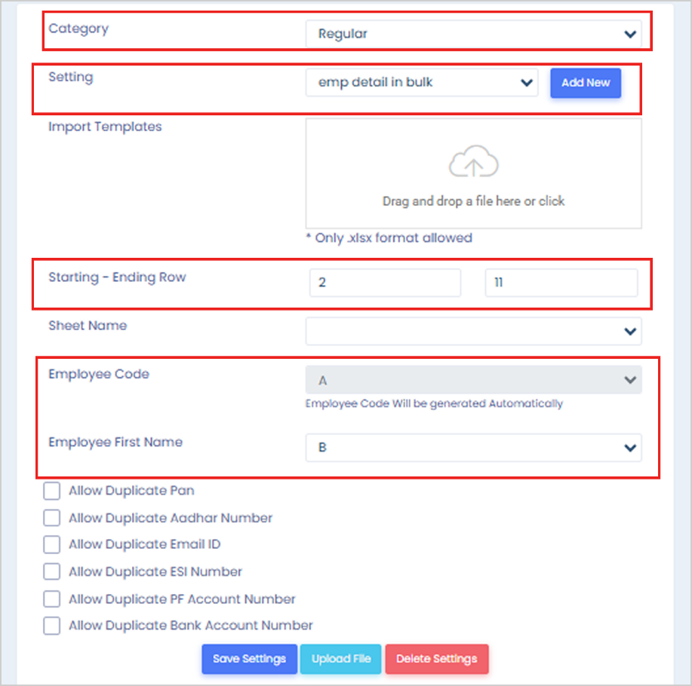Tick Allow Duplicate ESI Number option
The height and width of the screenshot is (686, 692).
52,572
